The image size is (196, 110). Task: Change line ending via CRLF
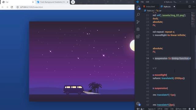point(166,109)
